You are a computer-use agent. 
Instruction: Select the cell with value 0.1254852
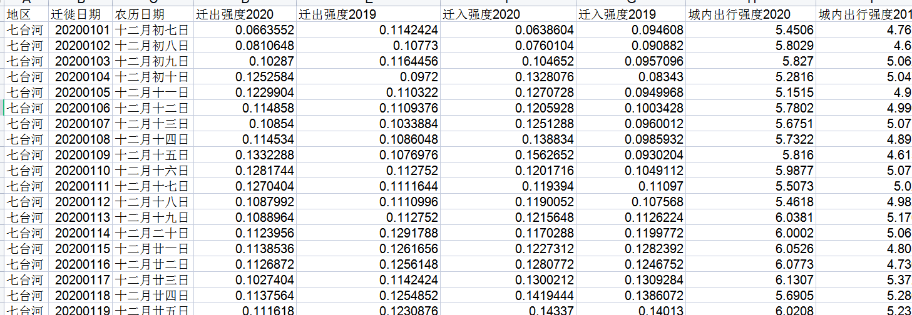[x=369, y=296]
